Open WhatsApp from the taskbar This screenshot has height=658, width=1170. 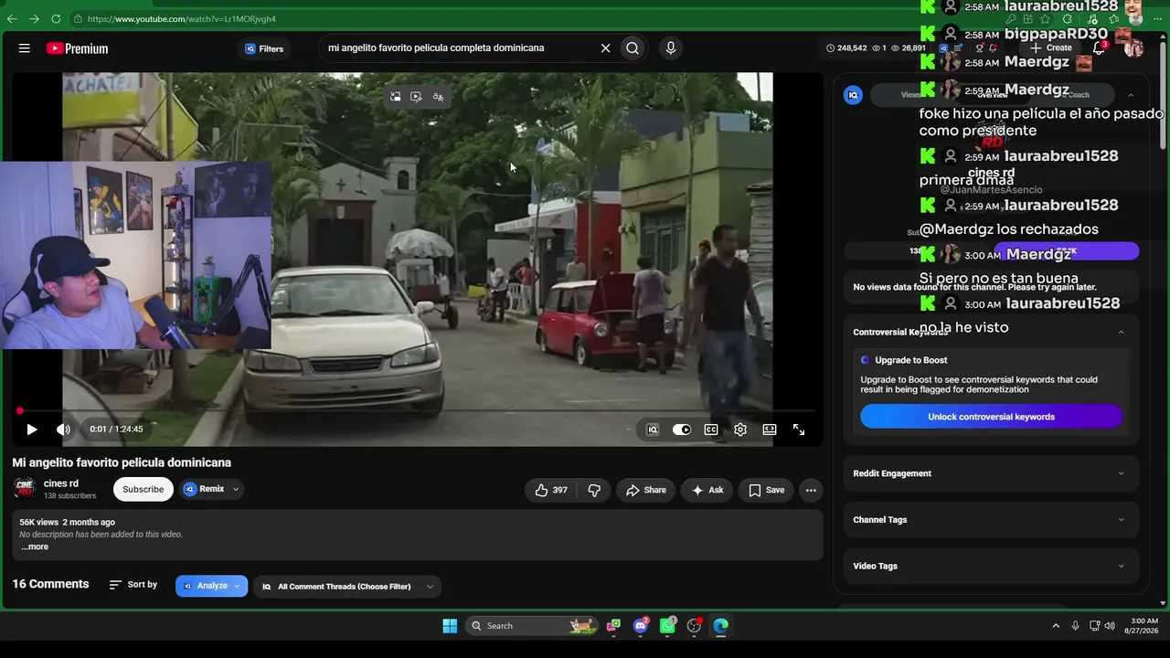click(668, 626)
